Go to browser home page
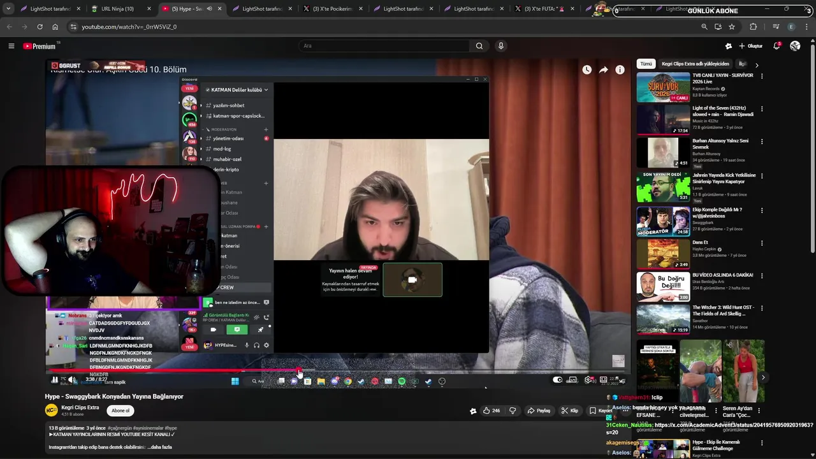 pos(55,27)
